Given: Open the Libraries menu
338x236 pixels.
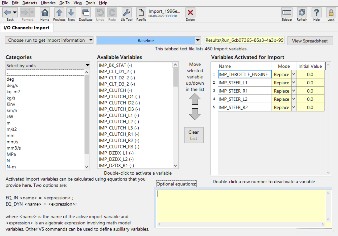Looking at the screenshot, I should (x=48, y=3).
